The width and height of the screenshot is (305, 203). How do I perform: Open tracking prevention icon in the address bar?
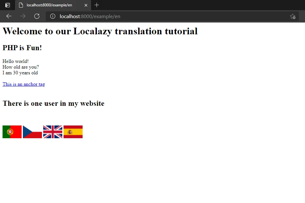coord(293,16)
